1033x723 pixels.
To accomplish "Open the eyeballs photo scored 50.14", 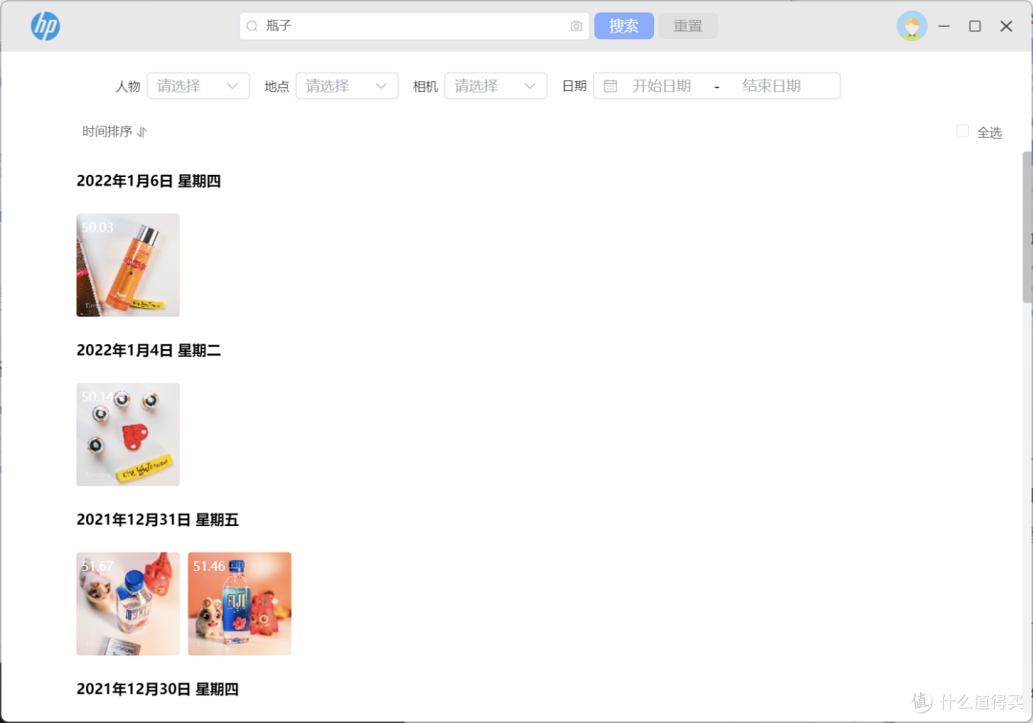I will click(x=128, y=434).
